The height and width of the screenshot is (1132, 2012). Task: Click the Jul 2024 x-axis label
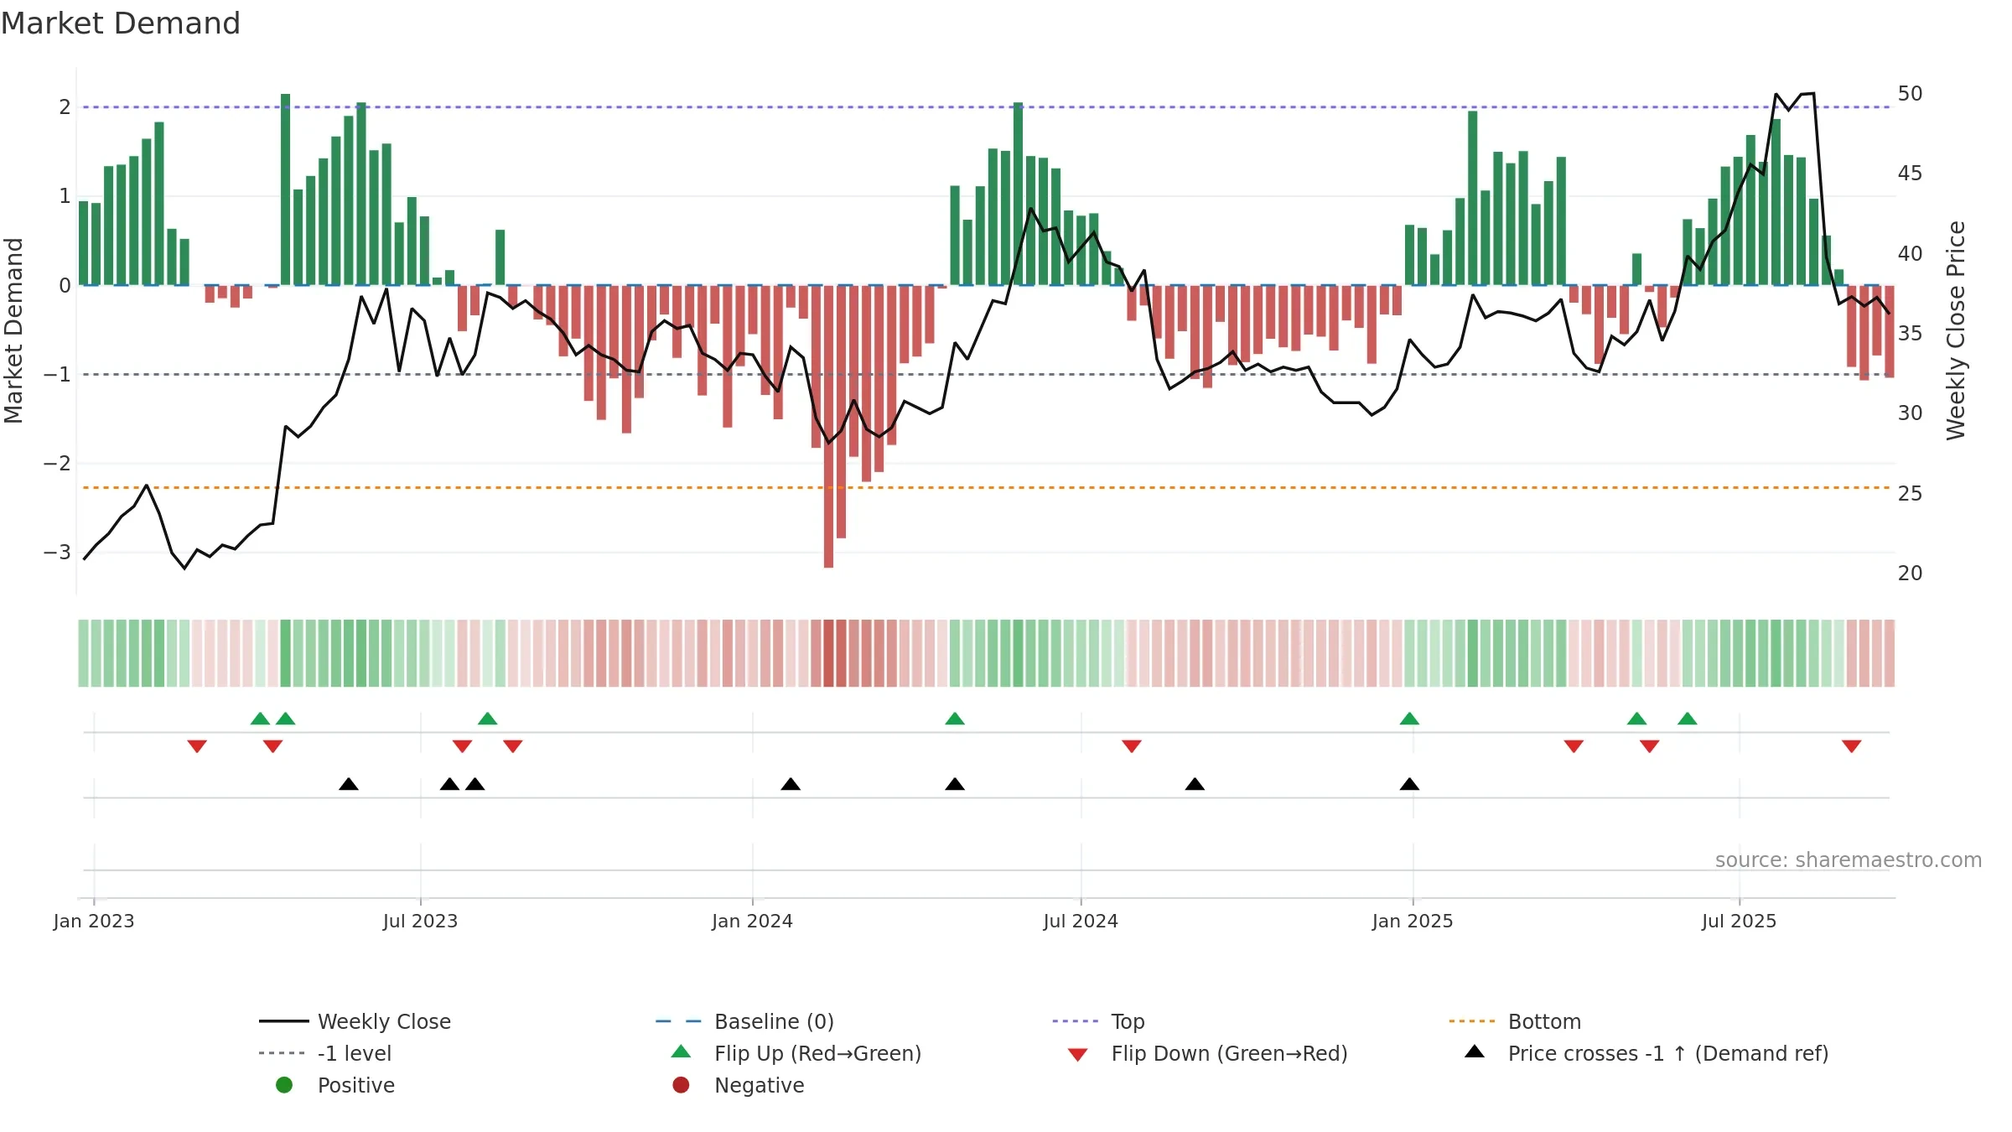1081,922
